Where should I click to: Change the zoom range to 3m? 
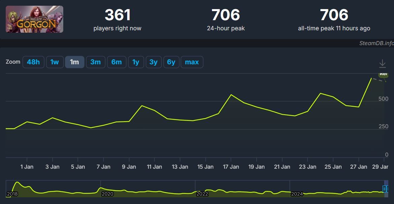pos(96,62)
